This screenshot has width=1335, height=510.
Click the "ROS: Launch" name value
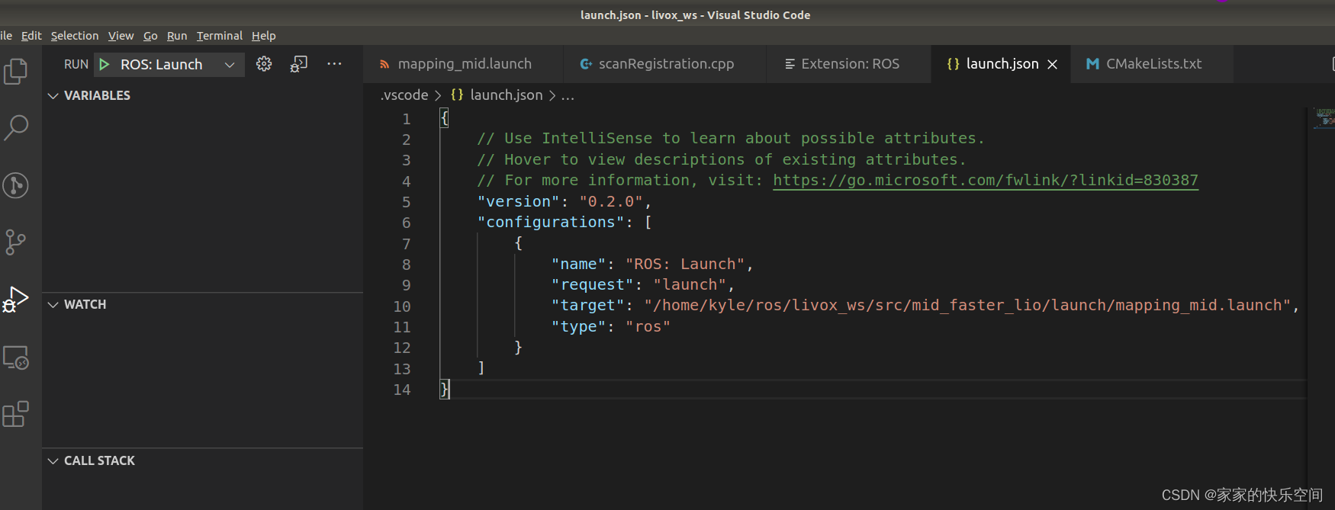685,264
